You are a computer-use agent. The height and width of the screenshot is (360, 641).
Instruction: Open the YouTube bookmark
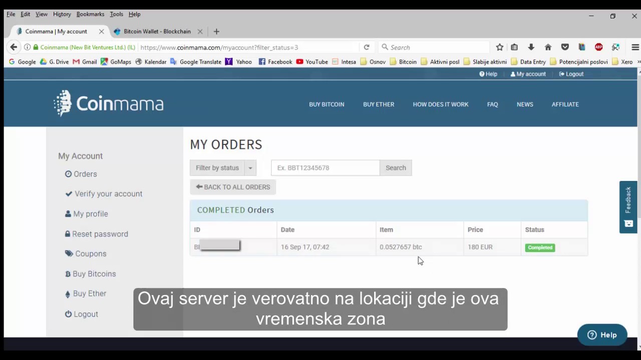pos(312,61)
